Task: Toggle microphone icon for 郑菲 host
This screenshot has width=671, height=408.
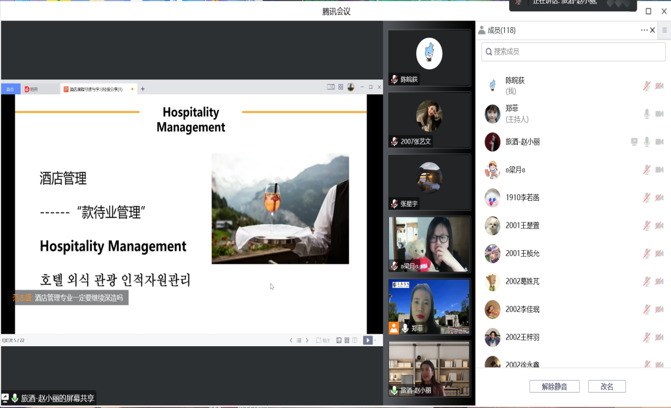Action: pyautogui.click(x=647, y=114)
